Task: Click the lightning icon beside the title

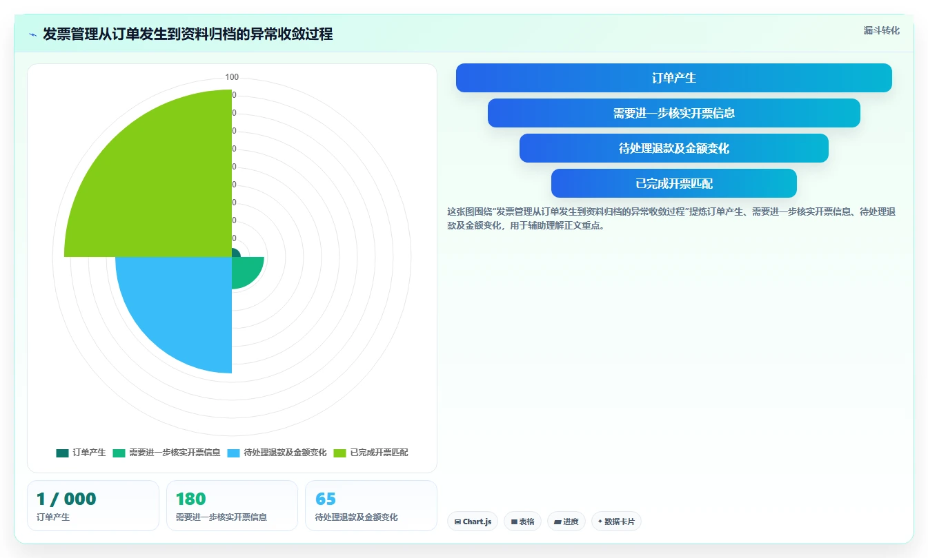Action: tap(32, 34)
